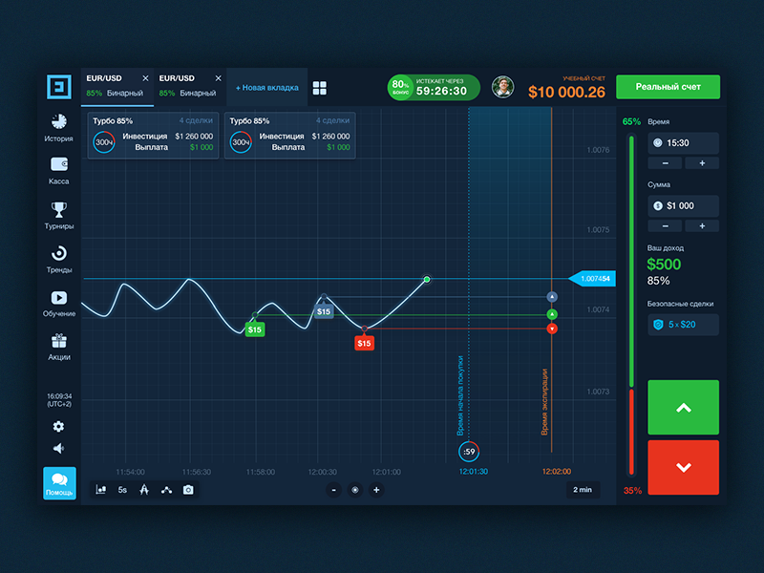Image resolution: width=764 pixels, height=573 pixels.
Task: Open the 5s interval selector
Action: click(x=122, y=490)
